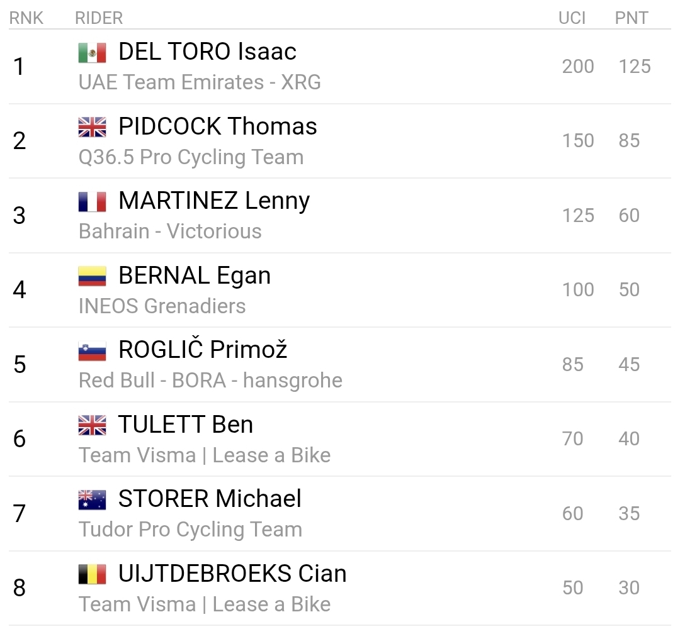The height and width of the screenshot is (634, 680).
Task: Click the Mexican flag beside Del Toro
Action: [92, 53]
